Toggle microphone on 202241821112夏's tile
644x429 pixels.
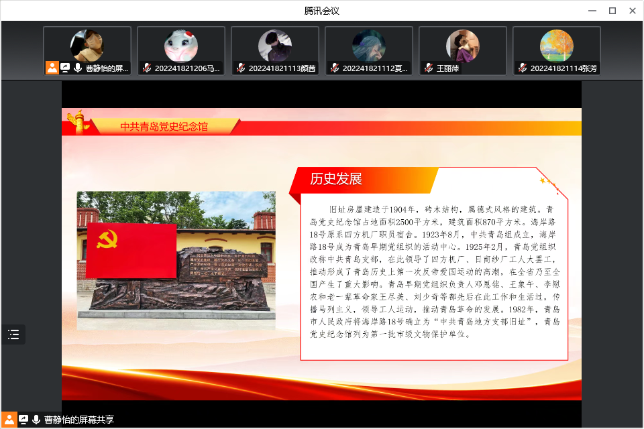click(334, 68)
